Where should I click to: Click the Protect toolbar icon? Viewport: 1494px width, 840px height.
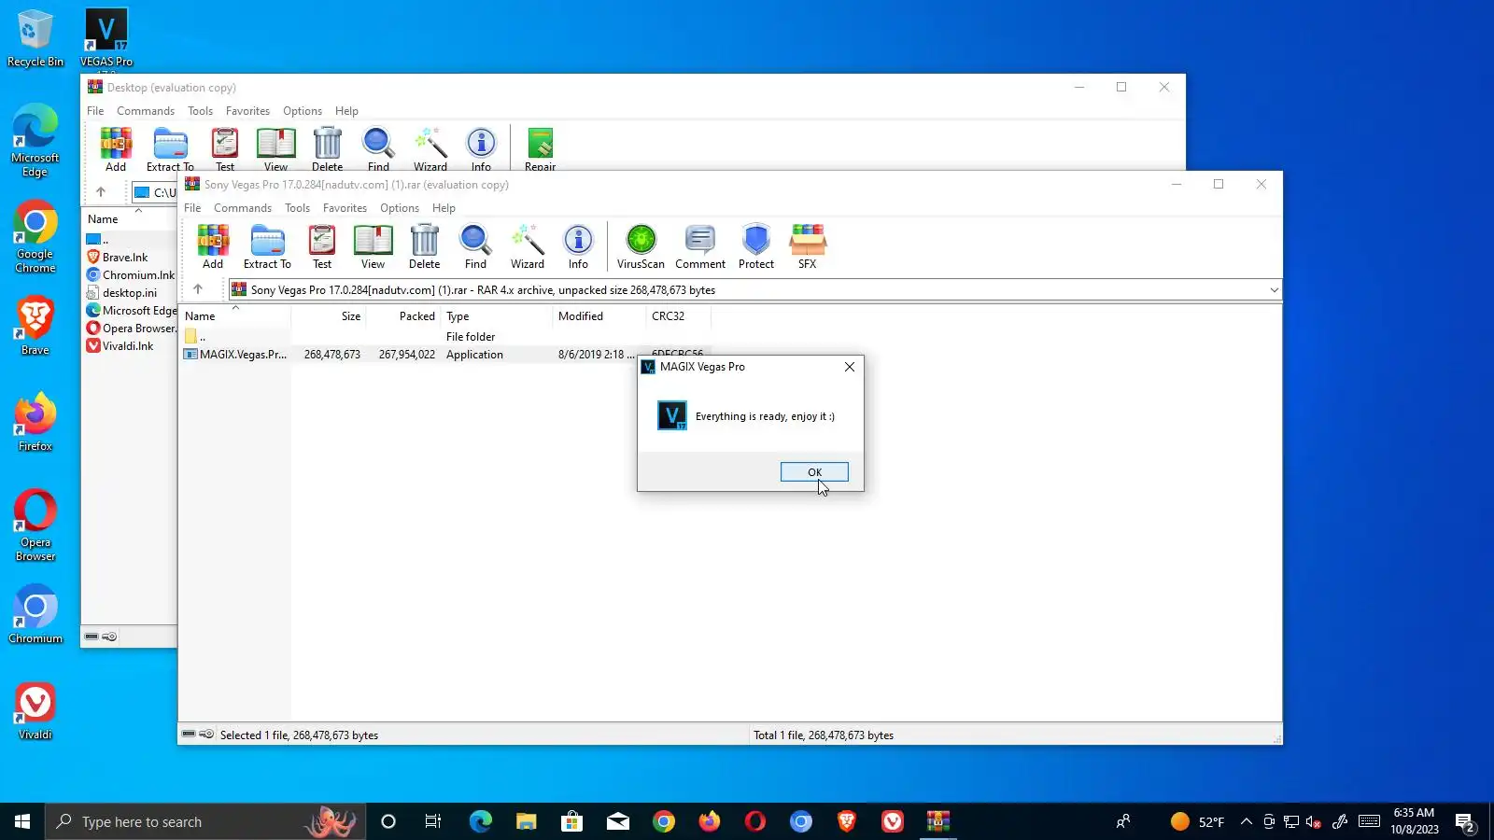pyautogui.click(x=756, y=247)
